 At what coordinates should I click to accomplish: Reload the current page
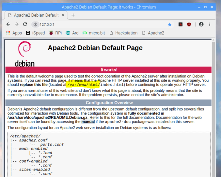coord(25,24)
